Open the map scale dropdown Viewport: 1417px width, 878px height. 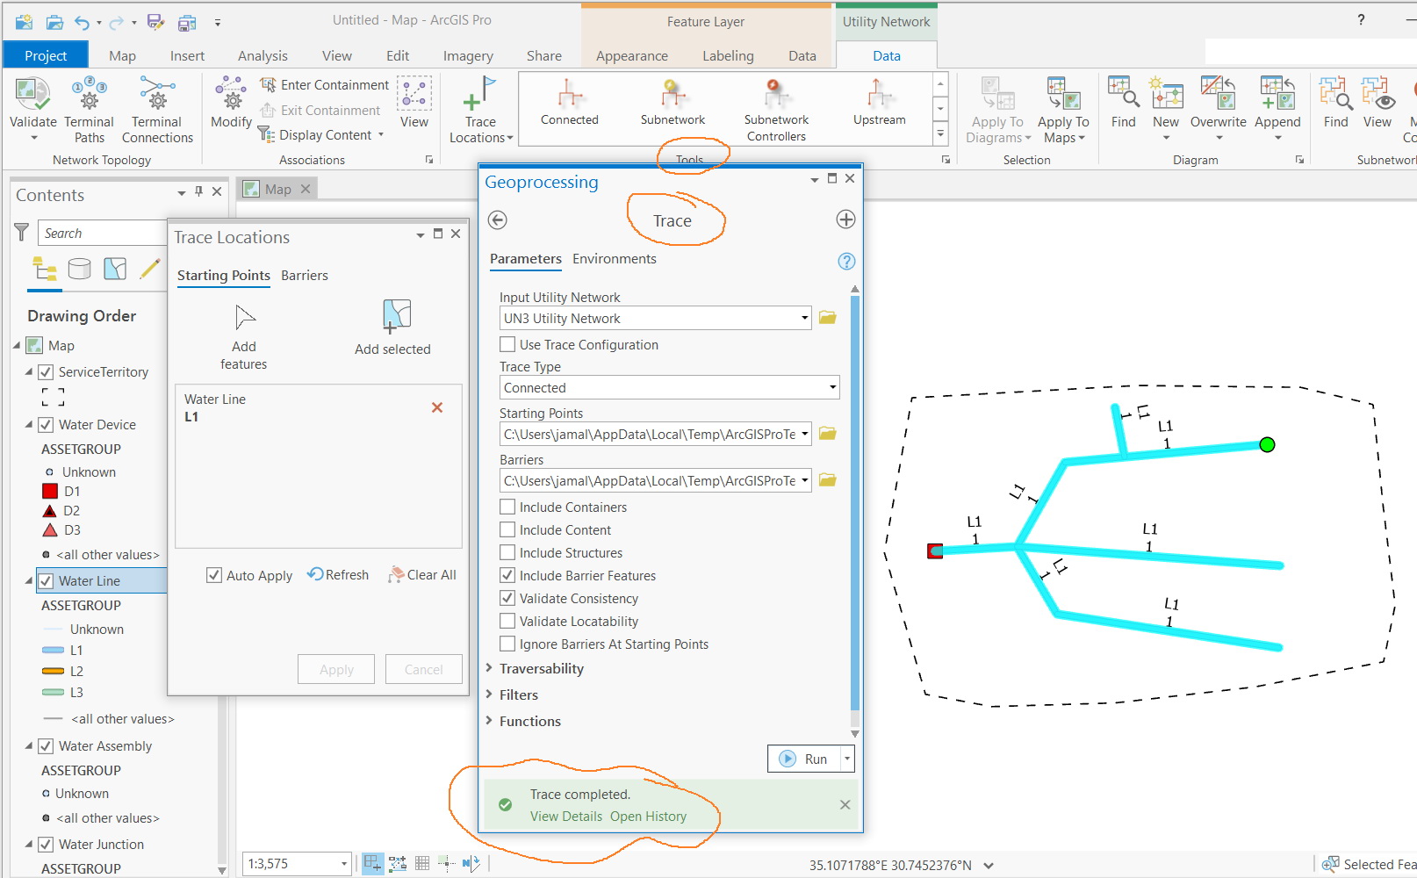[x=344, y=863]
